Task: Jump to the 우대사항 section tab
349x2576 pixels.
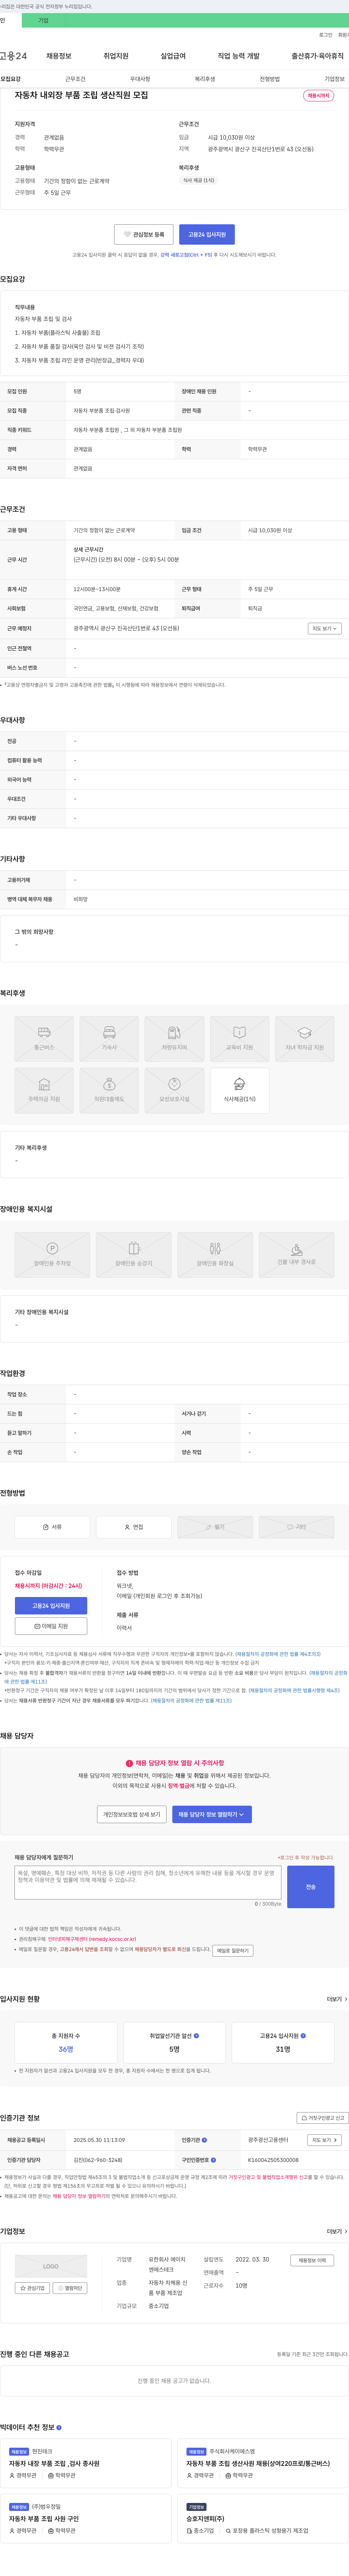Action: (x=140, y=79)
